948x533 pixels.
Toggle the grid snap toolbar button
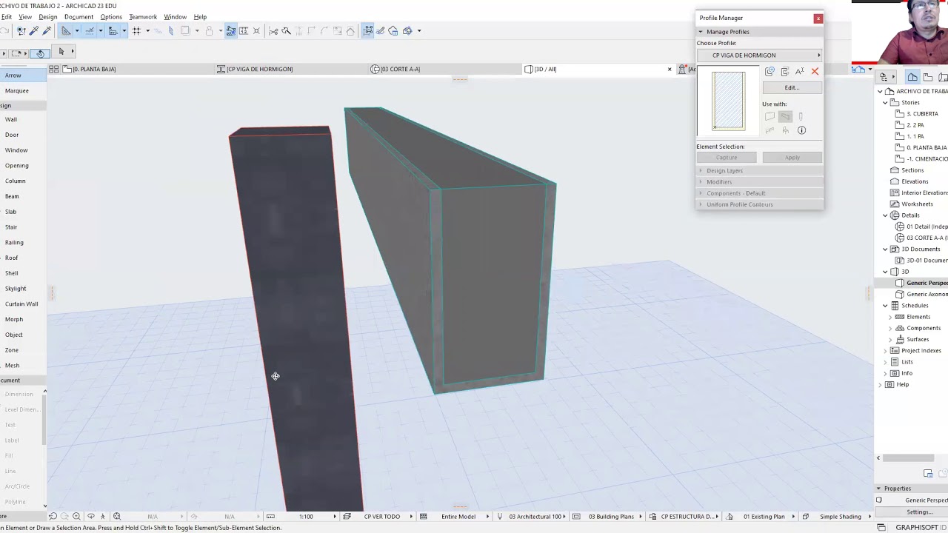[136, 30]
